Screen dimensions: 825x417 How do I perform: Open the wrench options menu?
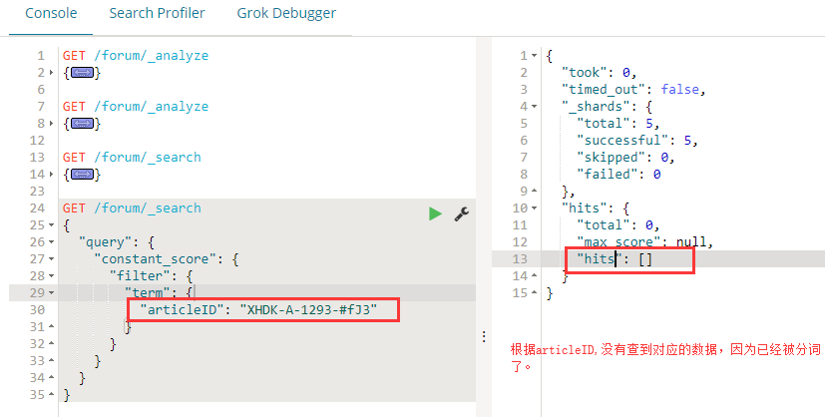[462, 213]
